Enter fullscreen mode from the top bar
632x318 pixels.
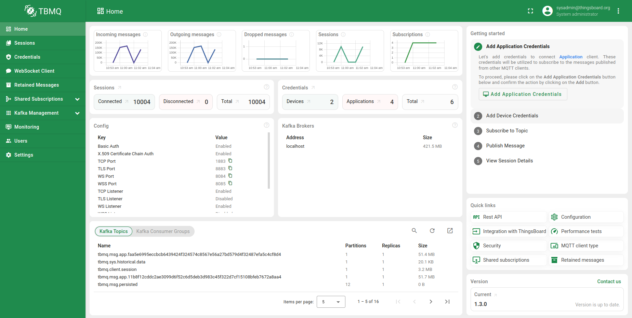point(530,11)
